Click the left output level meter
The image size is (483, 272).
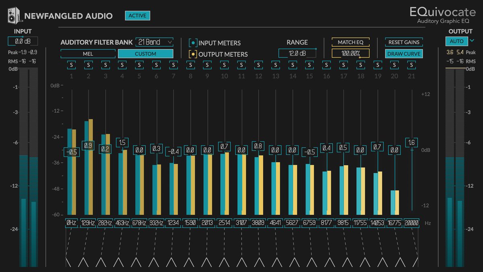450,167
